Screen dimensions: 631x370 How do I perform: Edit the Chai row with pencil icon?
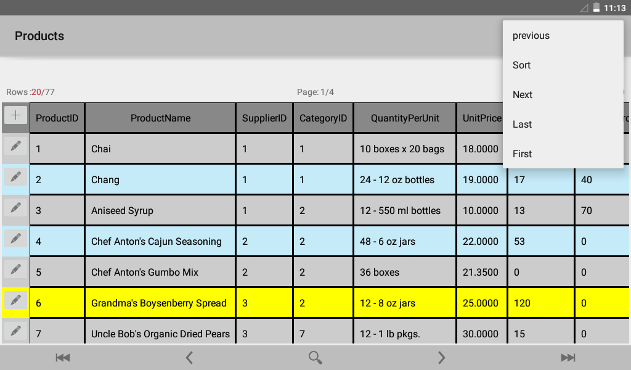[x=15, y=146]
